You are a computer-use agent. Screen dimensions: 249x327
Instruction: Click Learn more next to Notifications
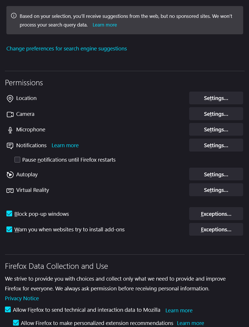coord(65,145)
